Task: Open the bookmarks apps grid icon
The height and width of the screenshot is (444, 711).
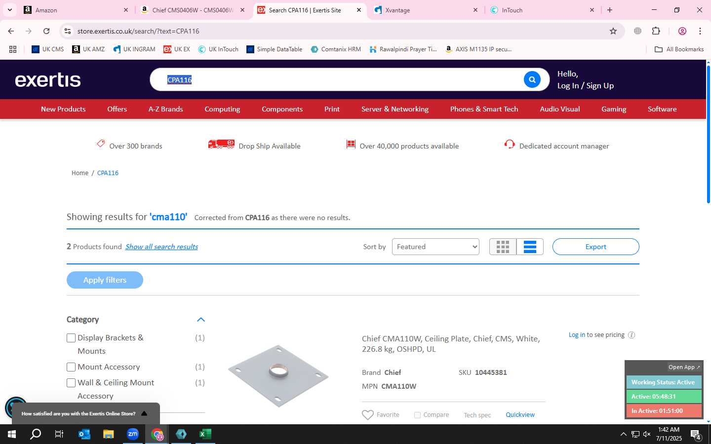Action: (13, 49)
